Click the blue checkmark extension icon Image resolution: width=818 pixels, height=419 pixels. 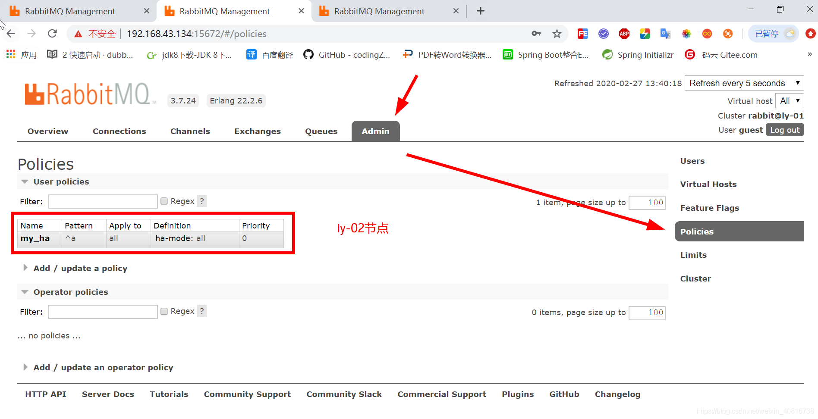click(x=604, y=34)
